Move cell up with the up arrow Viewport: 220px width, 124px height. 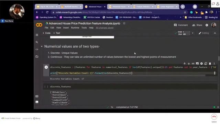185,63
